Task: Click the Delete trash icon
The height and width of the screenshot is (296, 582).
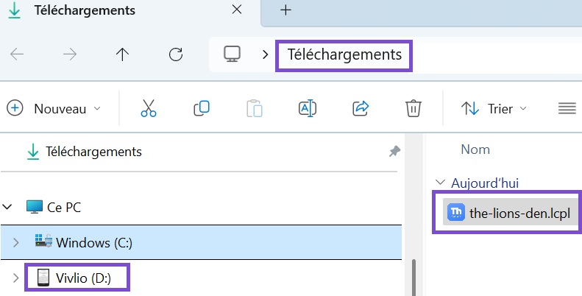Action: (413, 108)
